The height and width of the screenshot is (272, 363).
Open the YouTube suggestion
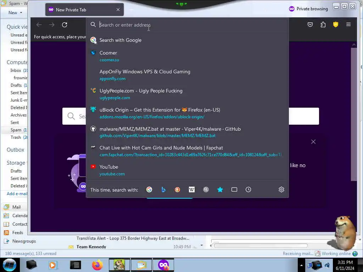[x=187, y=170]
